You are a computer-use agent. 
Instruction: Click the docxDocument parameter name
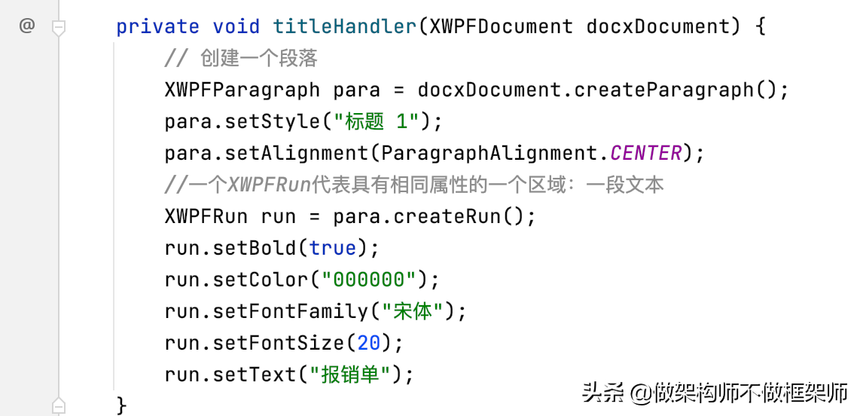point(658,26)
